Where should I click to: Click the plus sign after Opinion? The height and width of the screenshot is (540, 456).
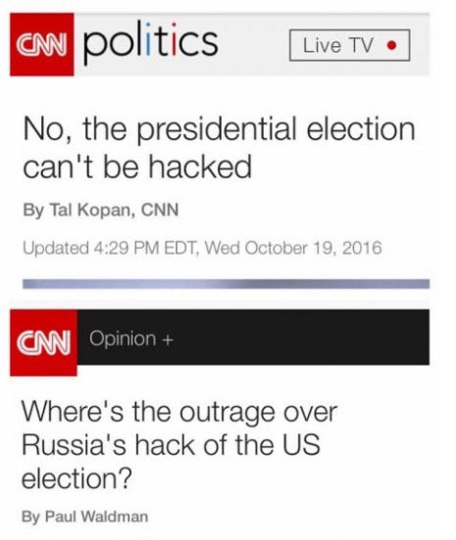coord(167,340)
